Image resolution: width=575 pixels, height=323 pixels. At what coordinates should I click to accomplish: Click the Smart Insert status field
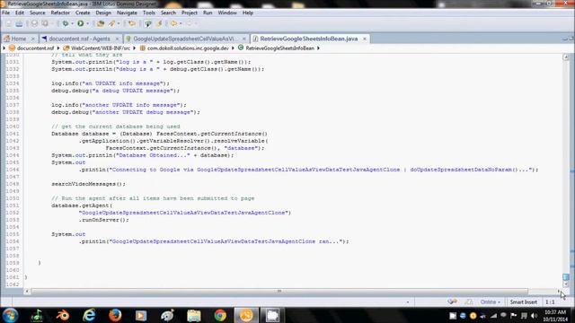(523, 302)
